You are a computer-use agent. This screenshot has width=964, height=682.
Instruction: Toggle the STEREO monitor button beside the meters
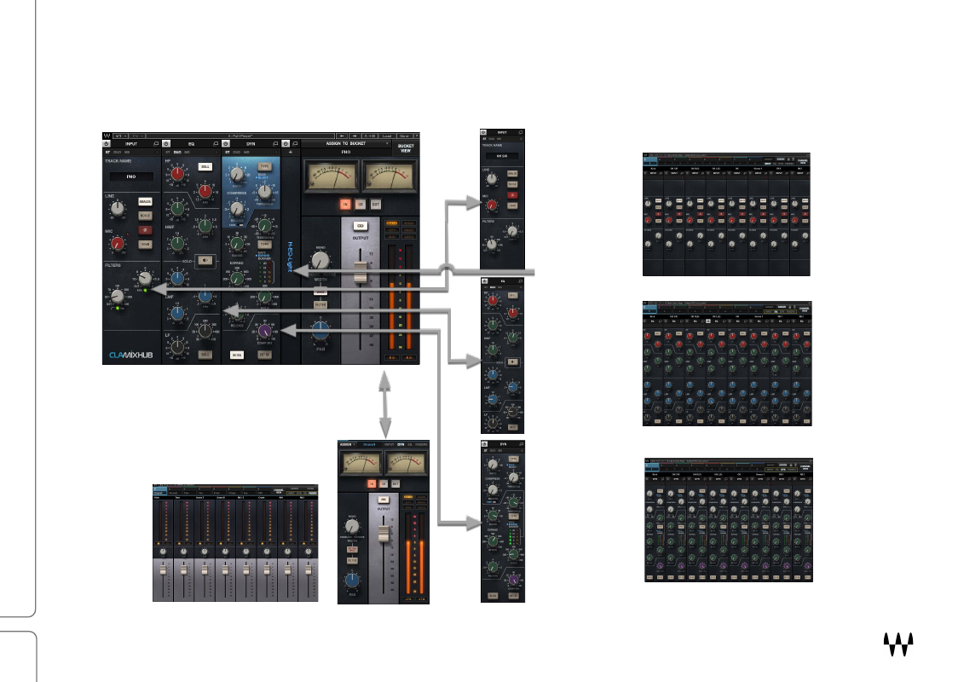(x=391, y=223)
